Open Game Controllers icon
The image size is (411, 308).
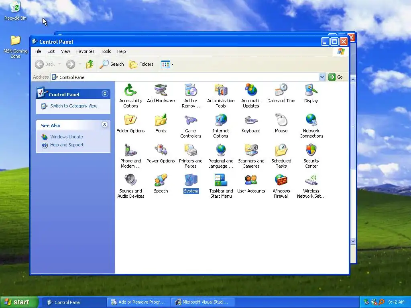pyautogui.click(x=191, y=126)
